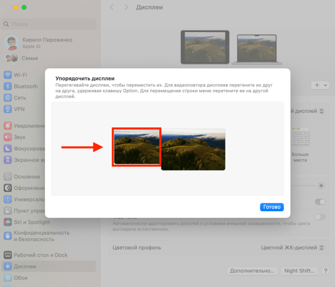335x287 pixels.
Task: Open Рабочий стол и Dock icon
Action: (x=8, y=255)
